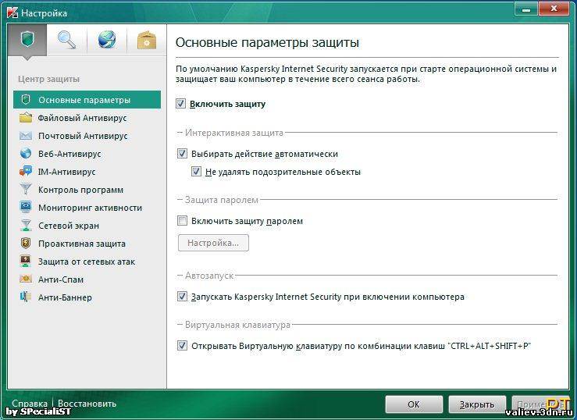Toggle Запускать Kaspersky при включении компьютера

182,296
